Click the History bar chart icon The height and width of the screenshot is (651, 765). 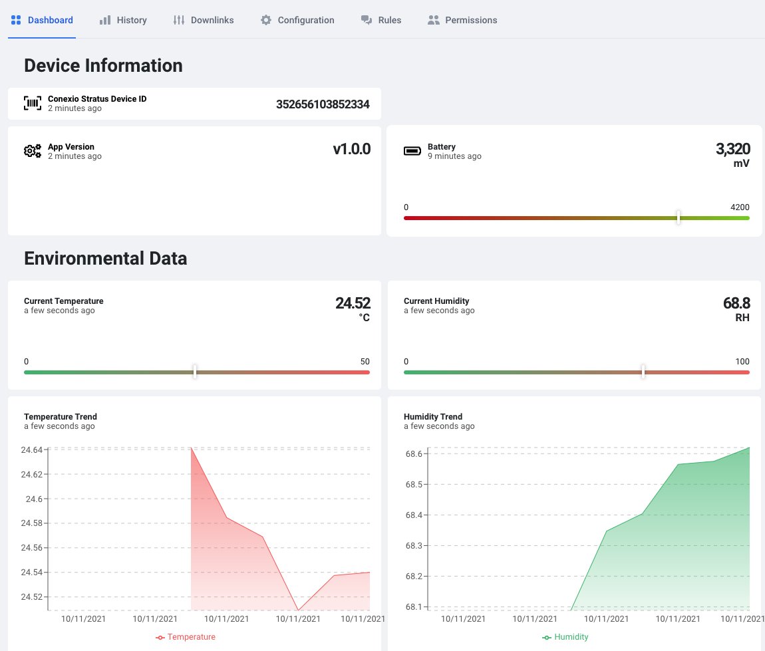(105, 20)
